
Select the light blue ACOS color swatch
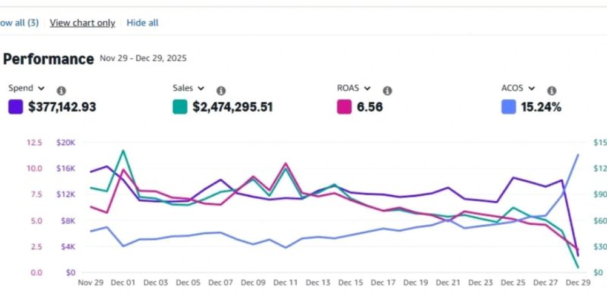[509, 107]
